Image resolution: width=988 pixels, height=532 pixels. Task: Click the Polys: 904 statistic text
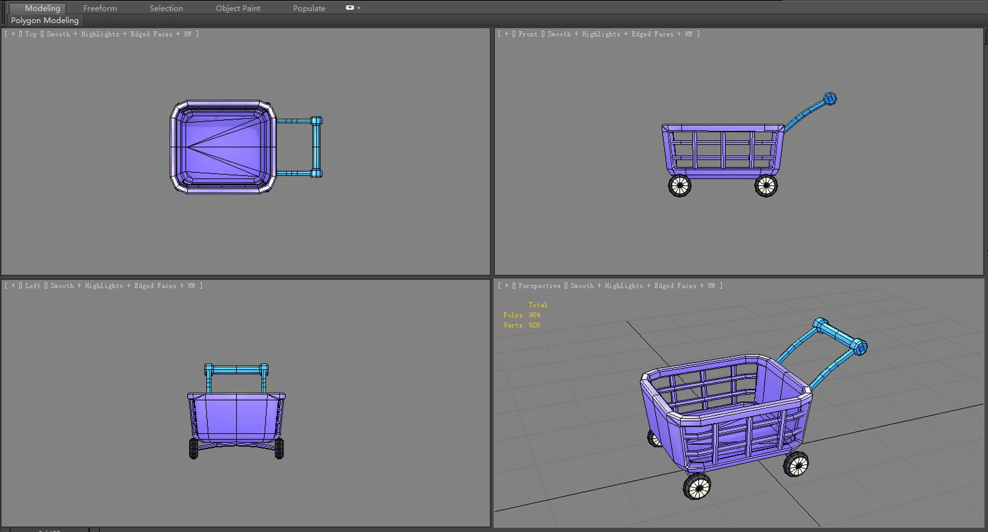[522, 315]
